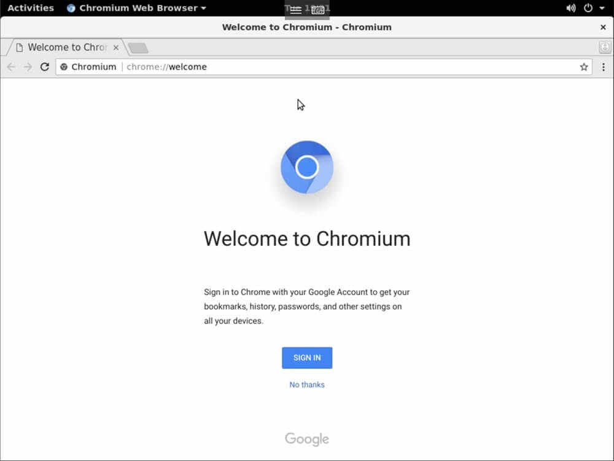The height and width of the screenshot is (461, 614).
Task: Click the page icon on the tab
Action: point(19,47)
